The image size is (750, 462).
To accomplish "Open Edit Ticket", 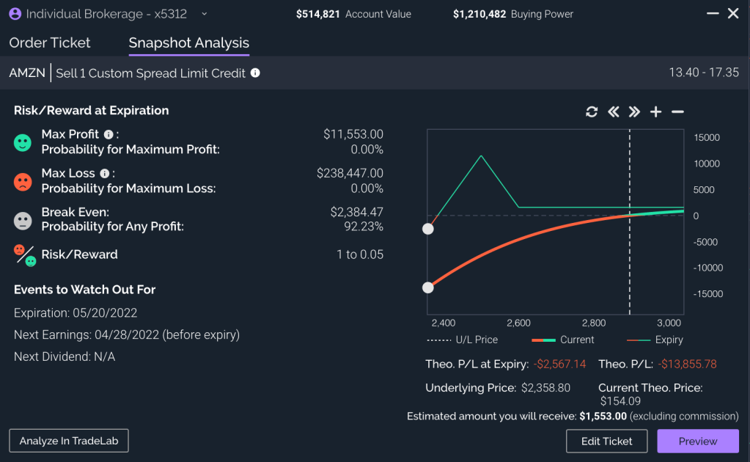I will tap(606, 441).
